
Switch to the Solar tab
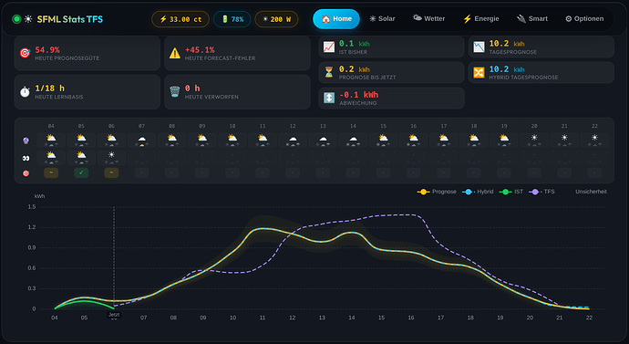(x=382, y=19)
